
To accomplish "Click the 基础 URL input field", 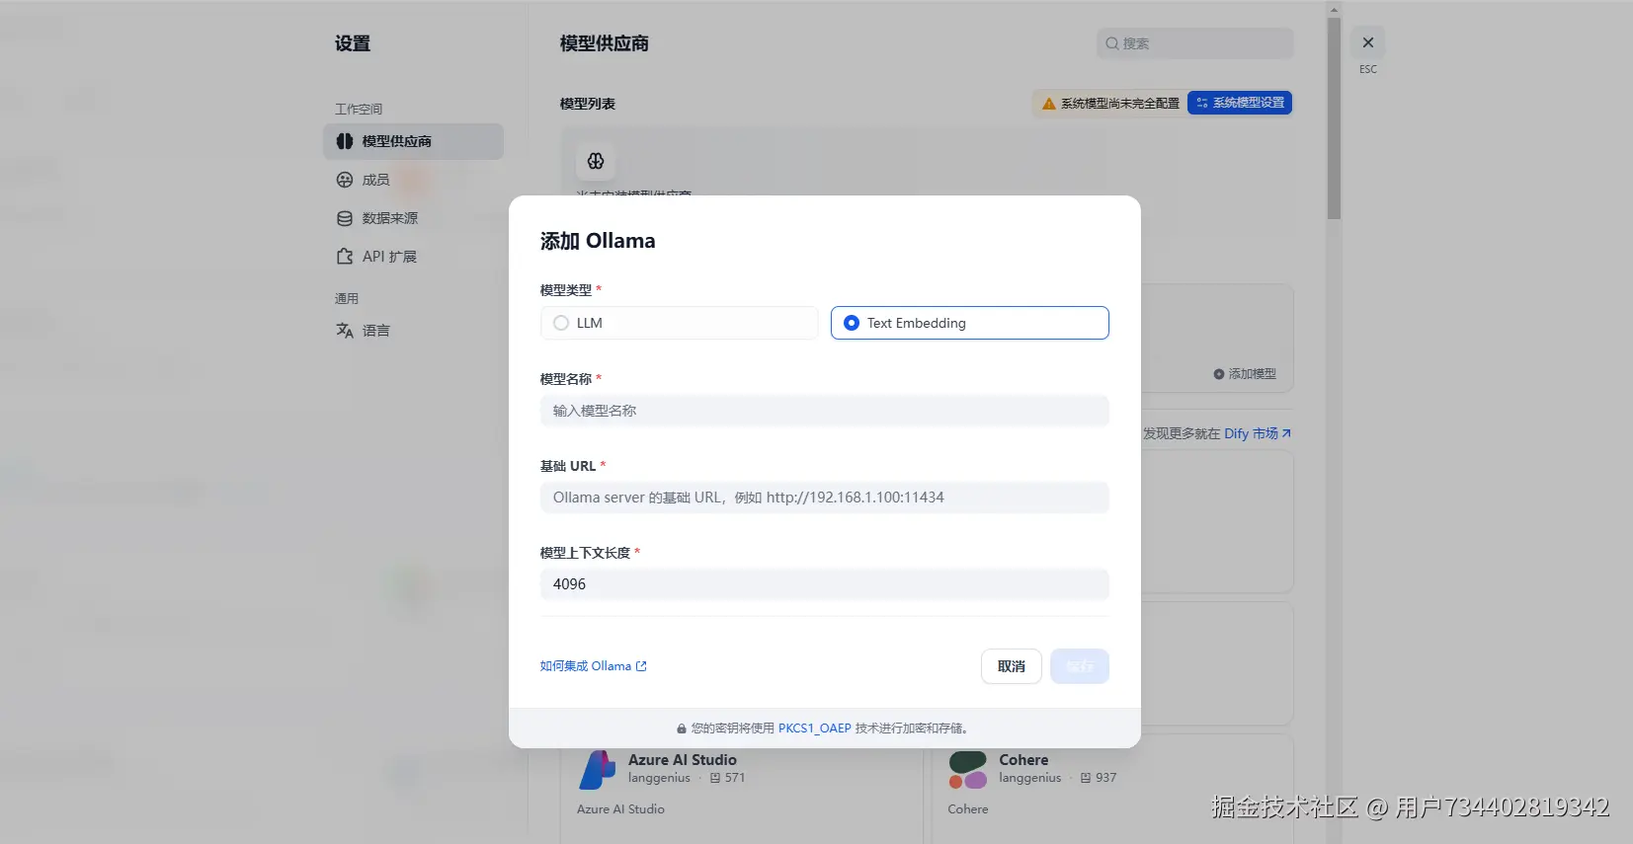I will (824, 498).
